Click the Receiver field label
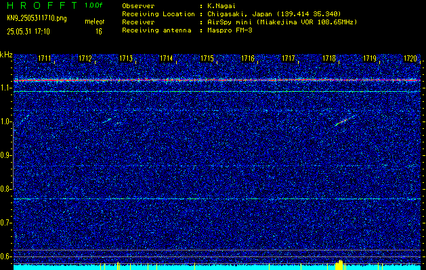Image resolution: width=426 pixels, height=270 pixels. click(x=138, y=22)
